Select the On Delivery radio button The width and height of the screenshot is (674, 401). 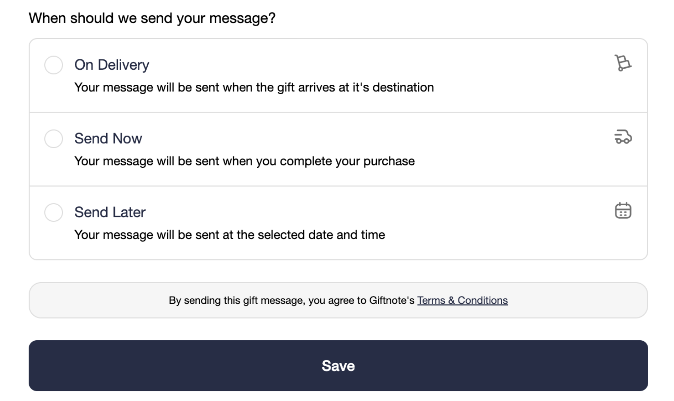point(54,65)
